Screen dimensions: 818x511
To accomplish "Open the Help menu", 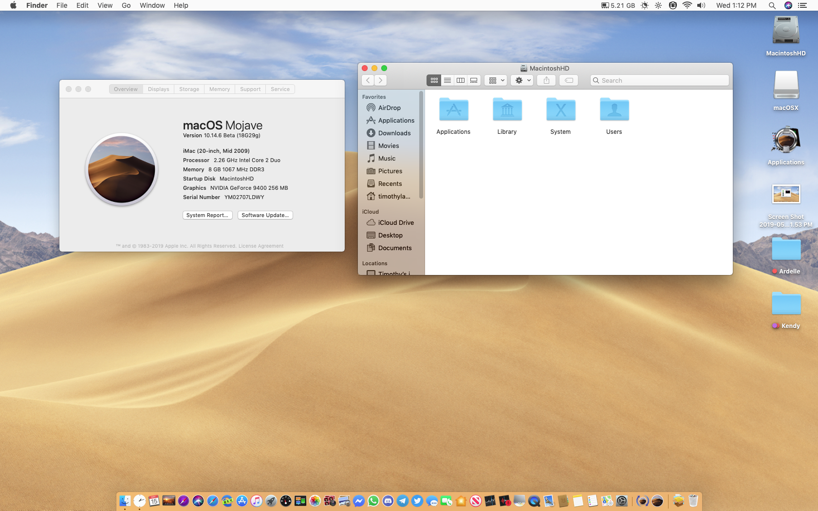I will pos(181,5).
